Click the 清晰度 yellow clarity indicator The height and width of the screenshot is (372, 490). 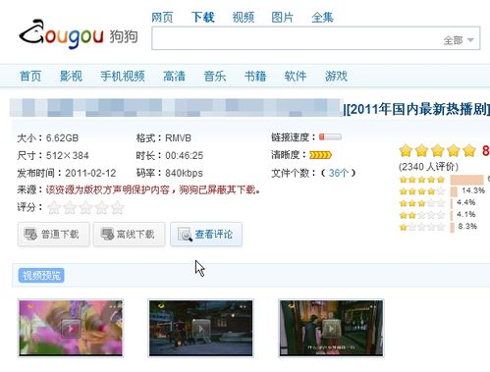(x=320, y=155)
